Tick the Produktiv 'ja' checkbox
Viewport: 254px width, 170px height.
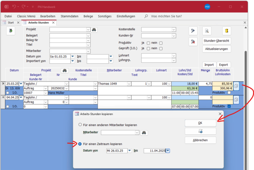click(149, 43)
